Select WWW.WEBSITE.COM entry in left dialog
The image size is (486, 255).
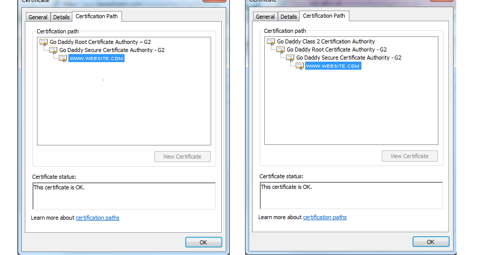coord(96,59)
